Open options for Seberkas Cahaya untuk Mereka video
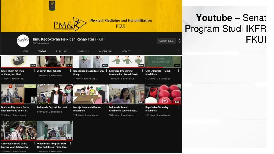274x154 pixels. tap(35, 143)
